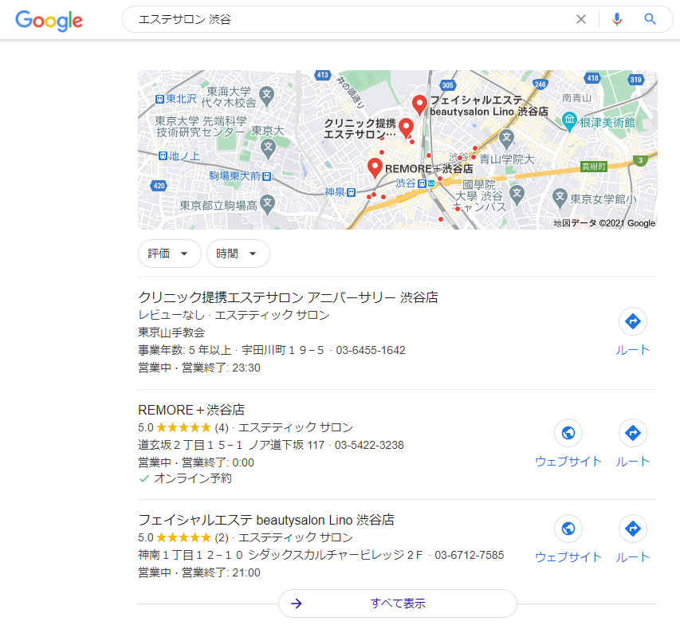Expand the 時間 hours filter dropdown
Screen dimensions: 680x641
click(238, 254)
